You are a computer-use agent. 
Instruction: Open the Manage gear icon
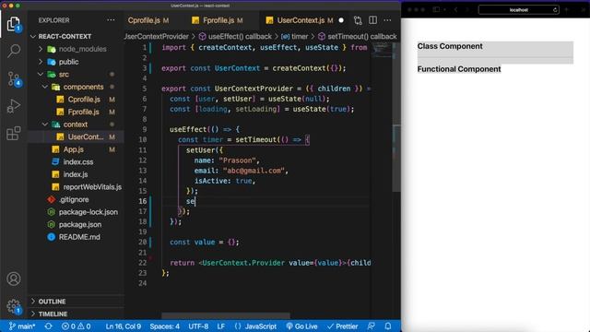(x=14, y=306)
